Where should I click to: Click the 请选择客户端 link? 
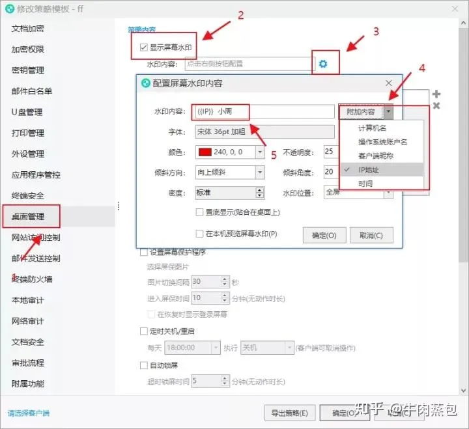(x=29, y=413)
